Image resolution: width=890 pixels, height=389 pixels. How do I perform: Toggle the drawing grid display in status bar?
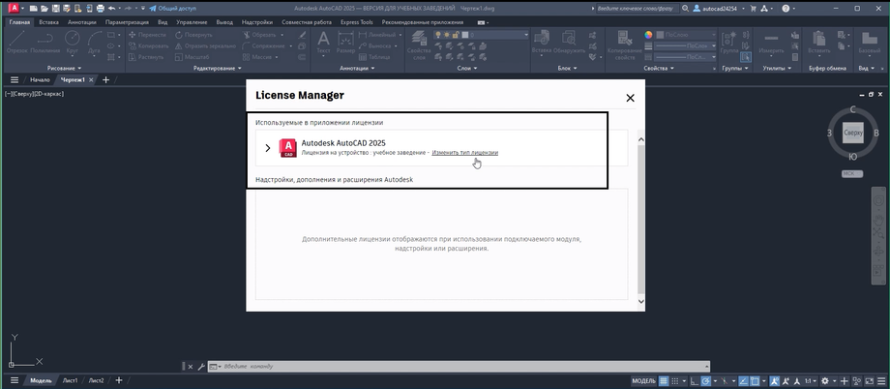[664, 381]
